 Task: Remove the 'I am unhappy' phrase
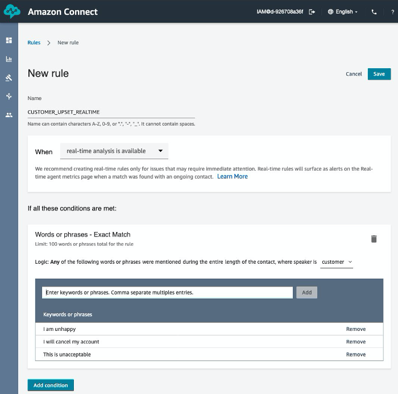point(356,329)
